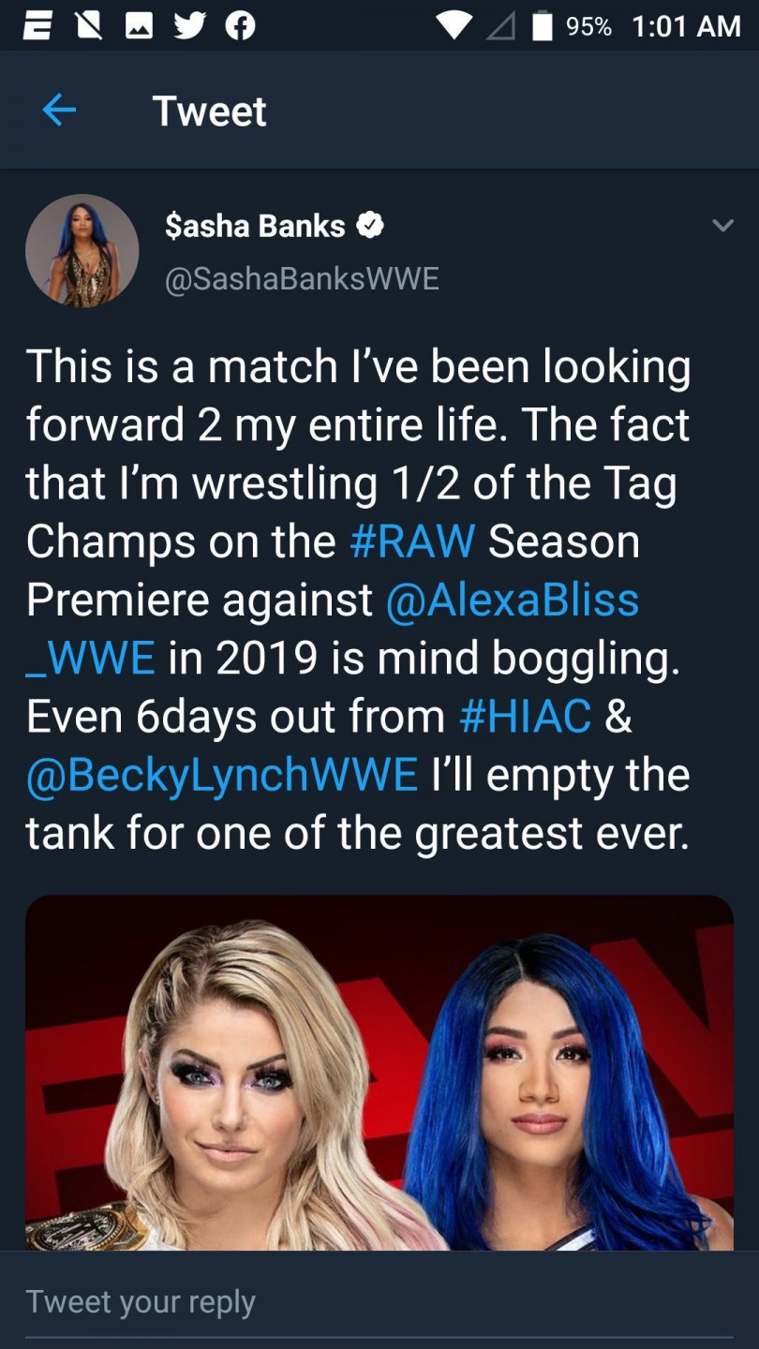Open @AlexaBliss mention link

[x=512, y=600]
